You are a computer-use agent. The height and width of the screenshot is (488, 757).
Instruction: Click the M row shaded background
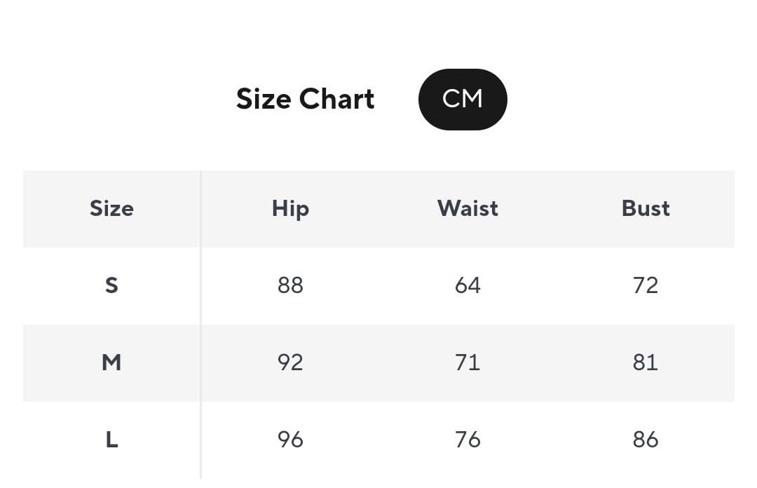[378, 363]
